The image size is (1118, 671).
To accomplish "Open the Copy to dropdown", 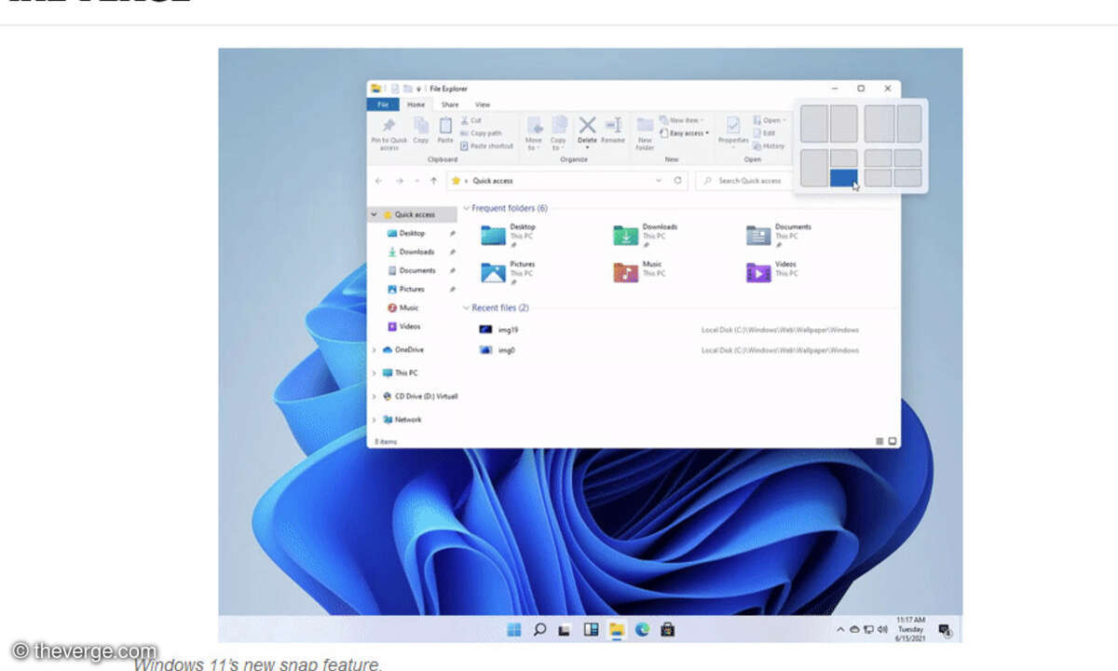I will pos(559,133).
